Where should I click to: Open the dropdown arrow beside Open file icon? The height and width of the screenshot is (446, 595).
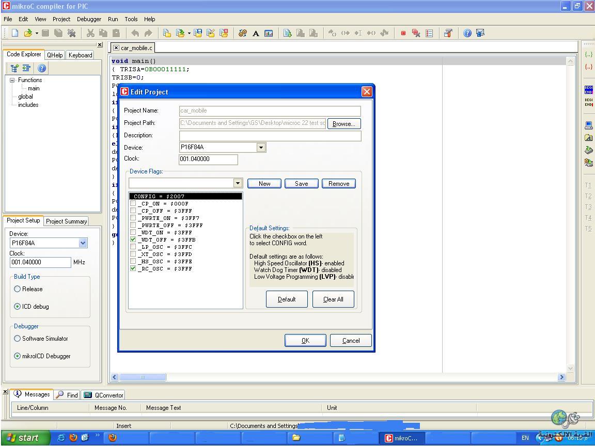click(37, 34)
